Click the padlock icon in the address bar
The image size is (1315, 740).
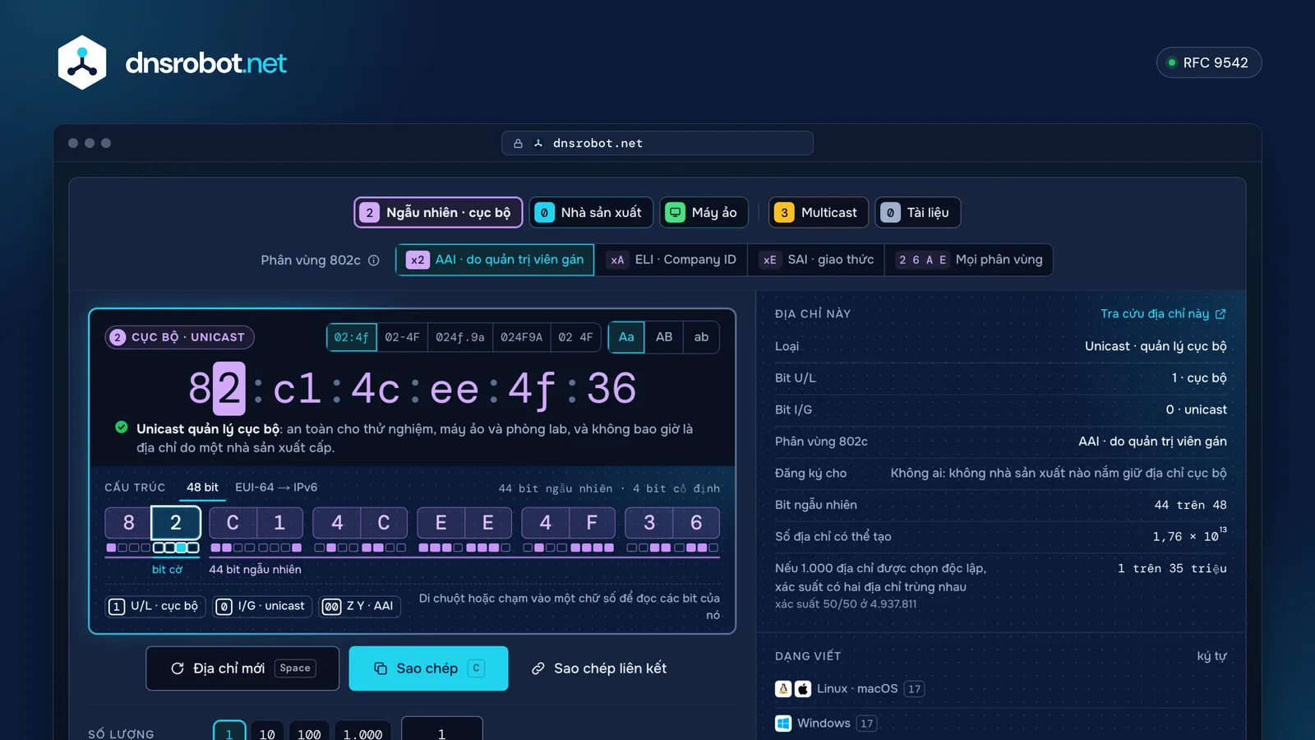point(519,143)
